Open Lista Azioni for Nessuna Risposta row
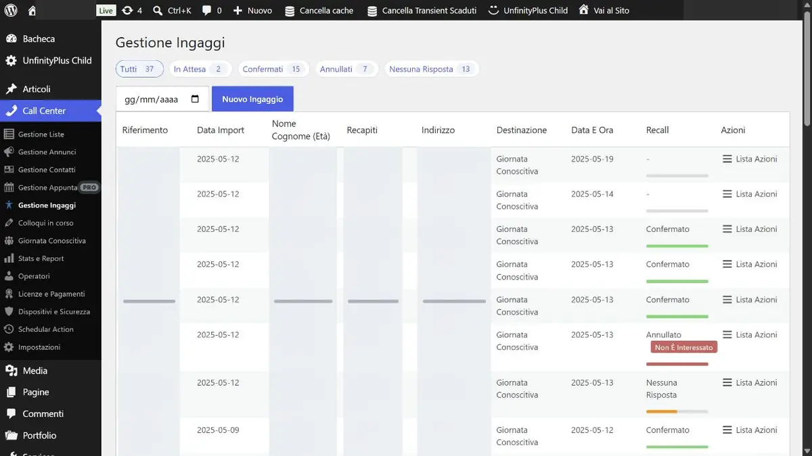This screenshot has height=456, width=812. tap(750, 382)
